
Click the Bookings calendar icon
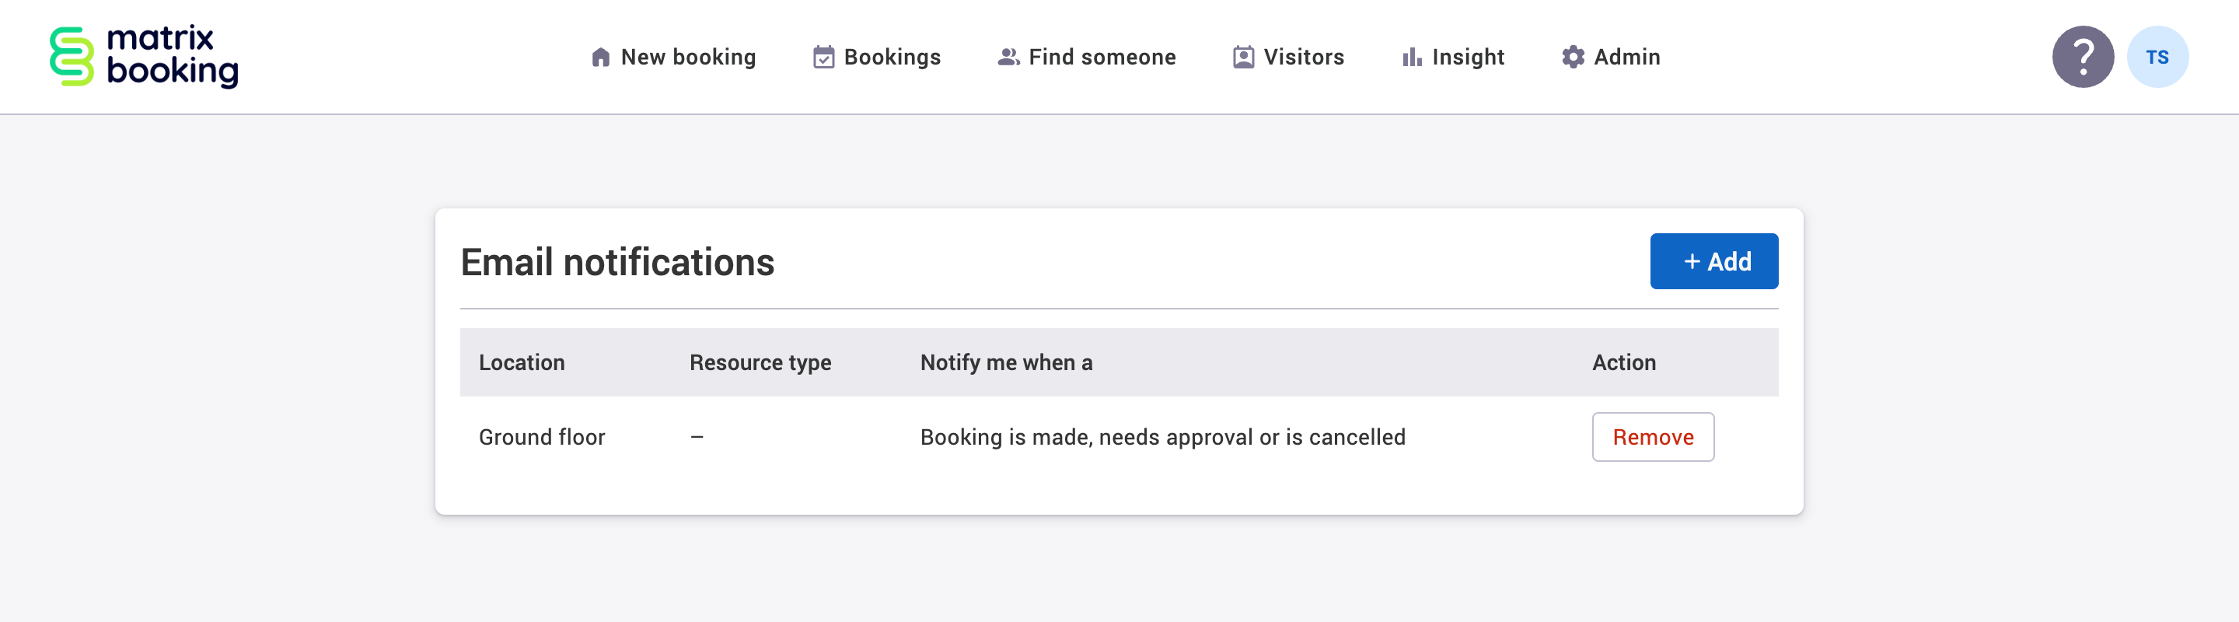click(x=824, y=57)
